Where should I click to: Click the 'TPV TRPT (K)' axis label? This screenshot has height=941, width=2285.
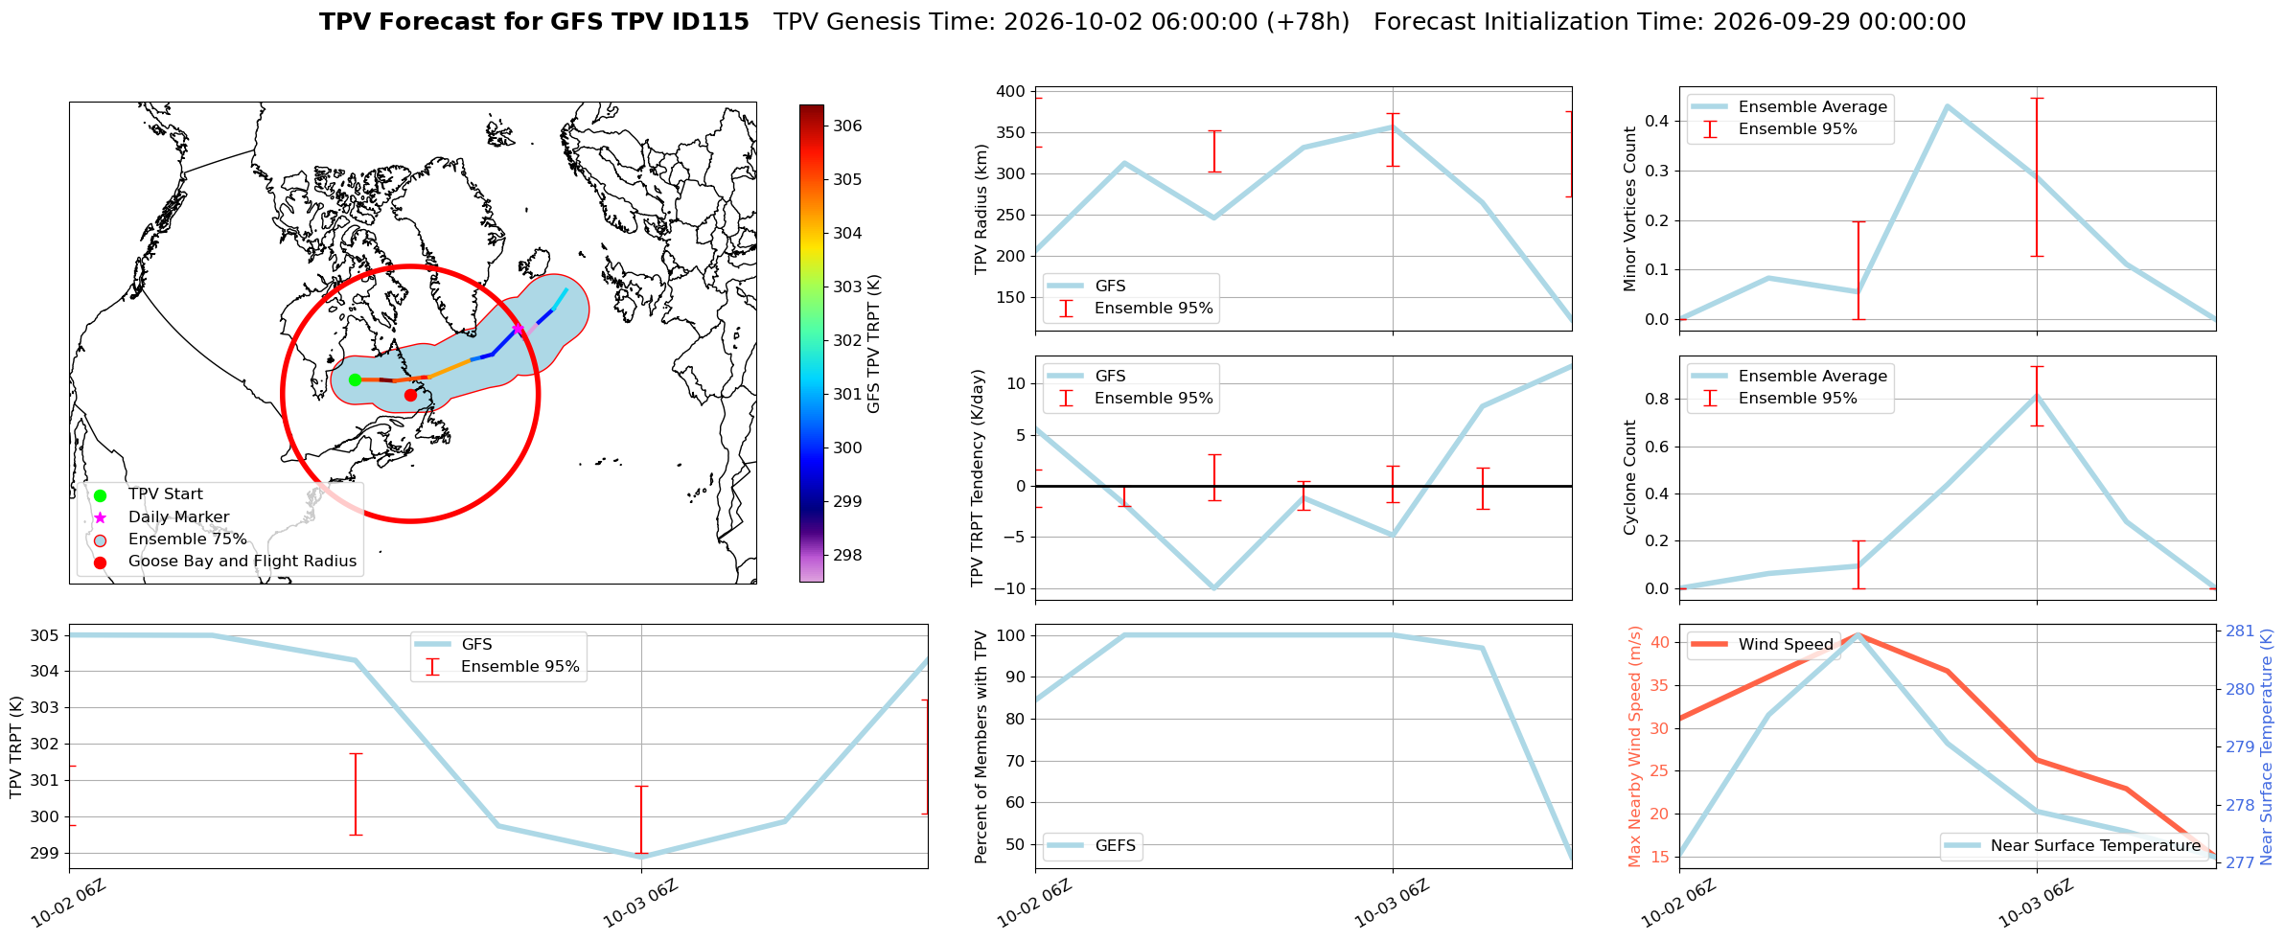pyautogui.click(x=15, y=747)
